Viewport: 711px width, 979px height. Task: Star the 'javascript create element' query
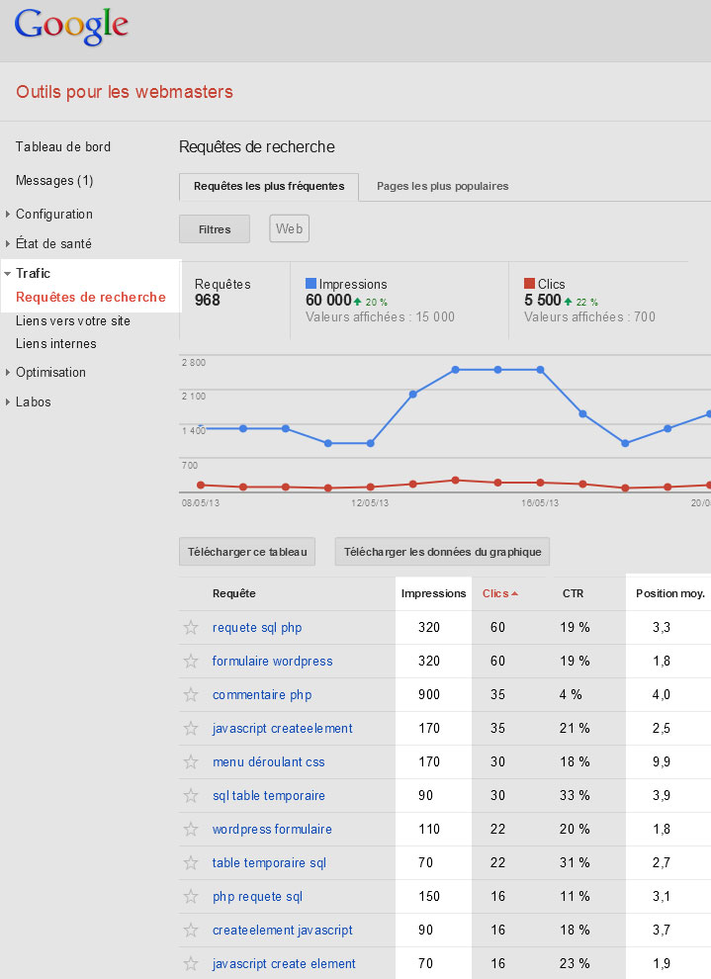pyautogui.click(x=191, y=964)
